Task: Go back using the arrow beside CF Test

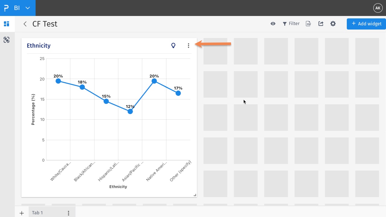Action: (25, 24)
